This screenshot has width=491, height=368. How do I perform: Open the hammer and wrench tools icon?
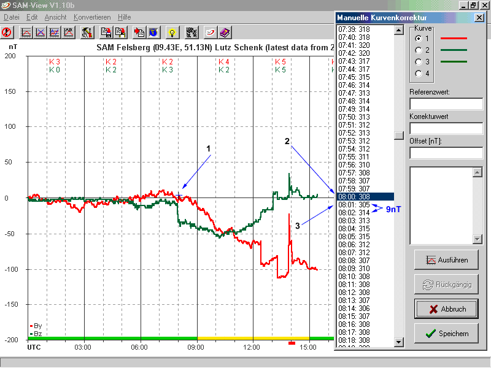point(87,33)
